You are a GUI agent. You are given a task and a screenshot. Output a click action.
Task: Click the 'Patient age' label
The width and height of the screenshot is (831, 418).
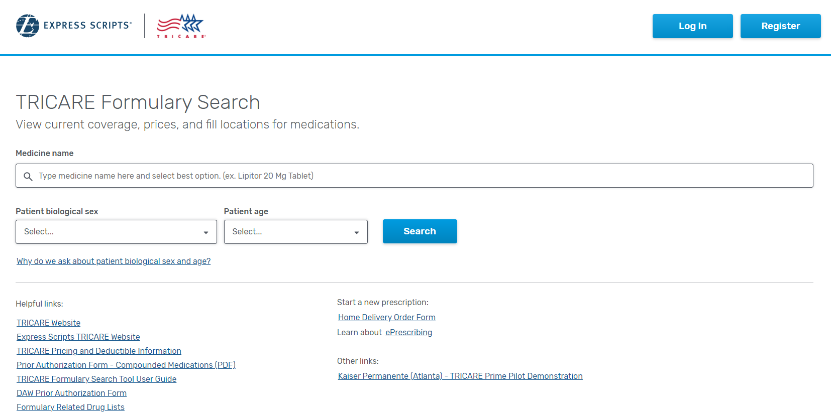coord(246,211)
